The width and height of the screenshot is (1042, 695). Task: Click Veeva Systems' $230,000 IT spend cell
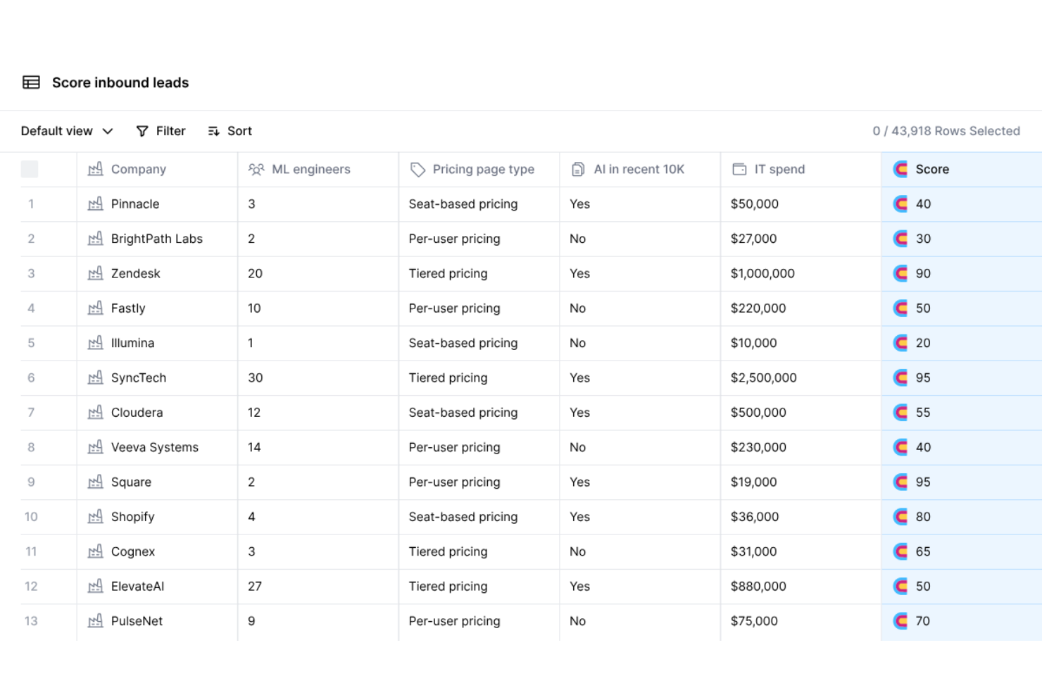click(x=801, y=447)
